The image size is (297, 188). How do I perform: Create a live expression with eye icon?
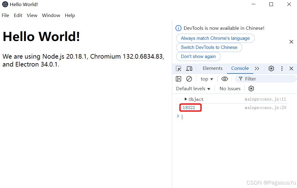(x=225, y=79)
